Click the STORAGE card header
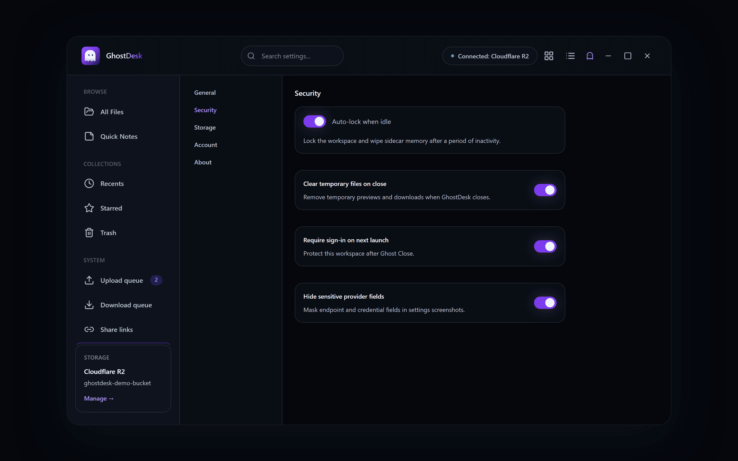The image size is (738, 461). pos(96,358)
